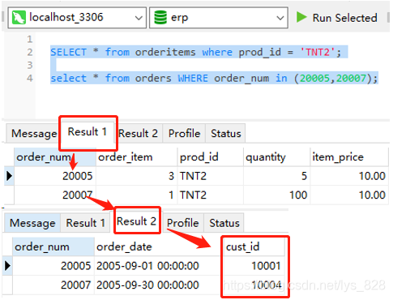Click the row indicator arrow in lower grid
The image size is (393, 300).
[x=7, y=266]
